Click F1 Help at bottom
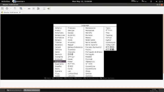The width and height of the screenshot is (164, 92). 48,78
